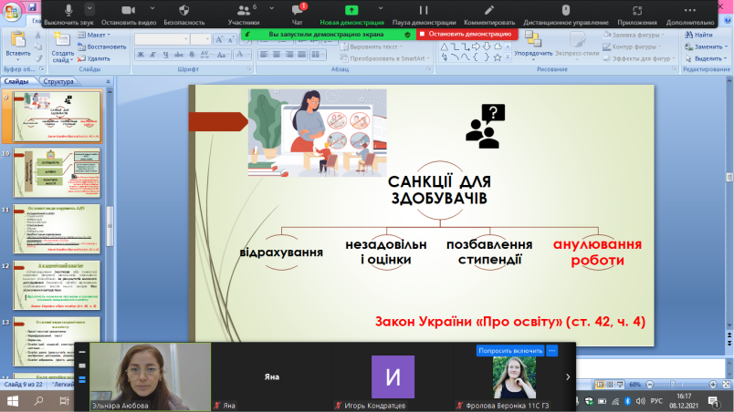Viewport: 734px width, 412px height.
Task: Open the Zoom Chat panel
Action: pyautogui.click(x=297, y=14)
